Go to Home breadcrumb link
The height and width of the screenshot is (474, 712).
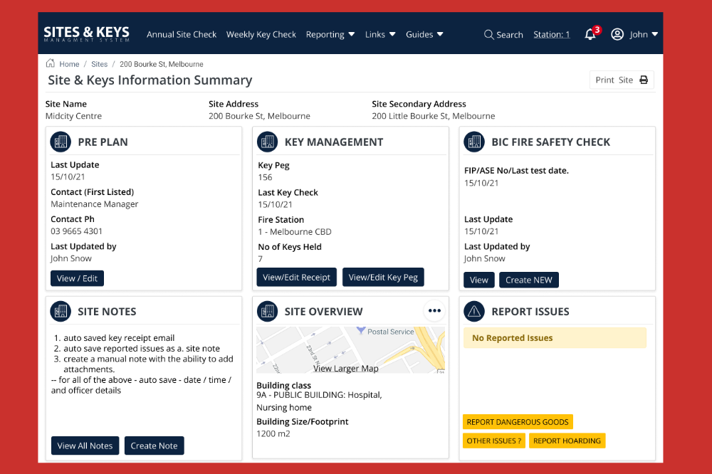click(x=69, y=64)
